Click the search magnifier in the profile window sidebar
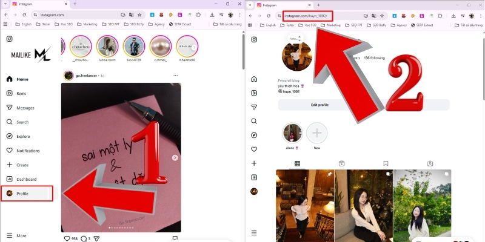The image size is (485, 242). (254, 121)
